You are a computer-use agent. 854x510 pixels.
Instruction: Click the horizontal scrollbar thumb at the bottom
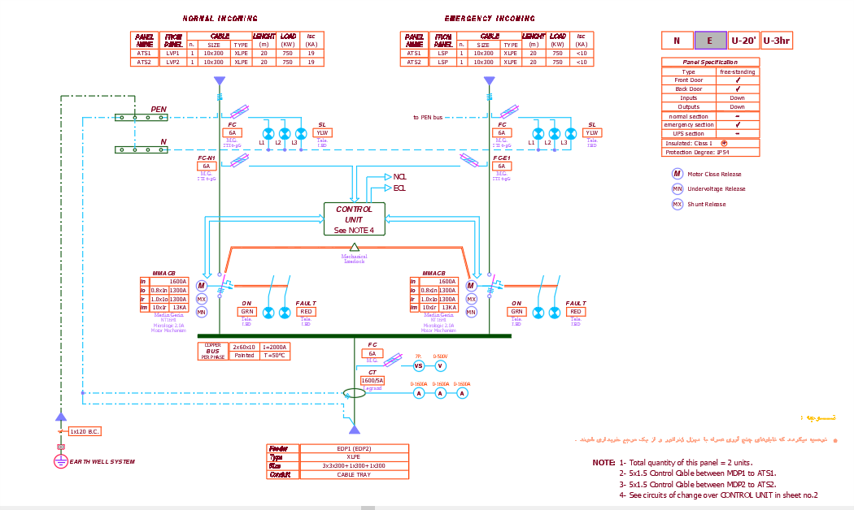click(368, 508)
